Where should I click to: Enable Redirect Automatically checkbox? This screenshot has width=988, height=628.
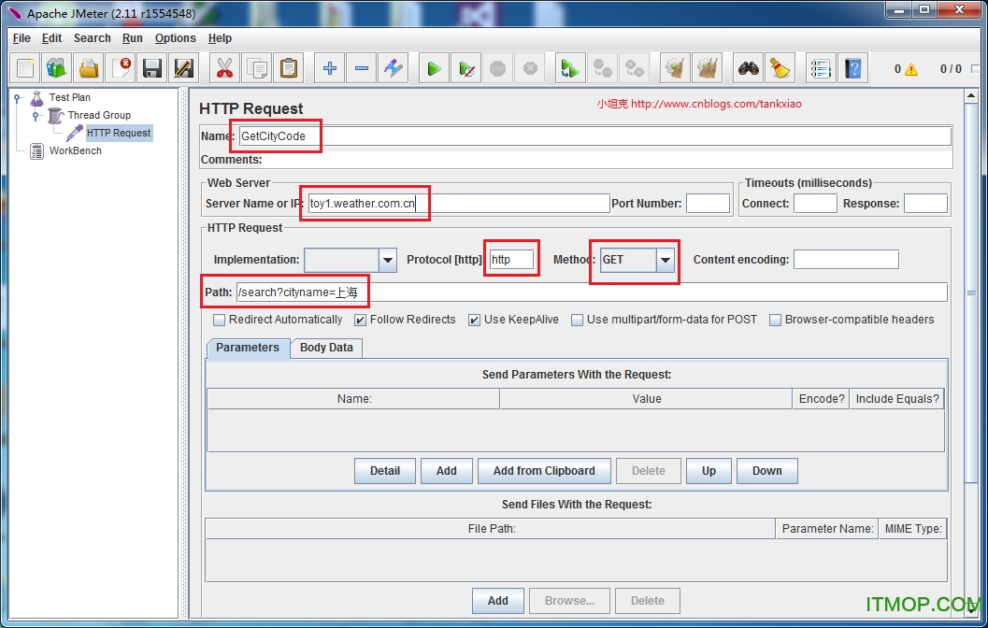220,320
